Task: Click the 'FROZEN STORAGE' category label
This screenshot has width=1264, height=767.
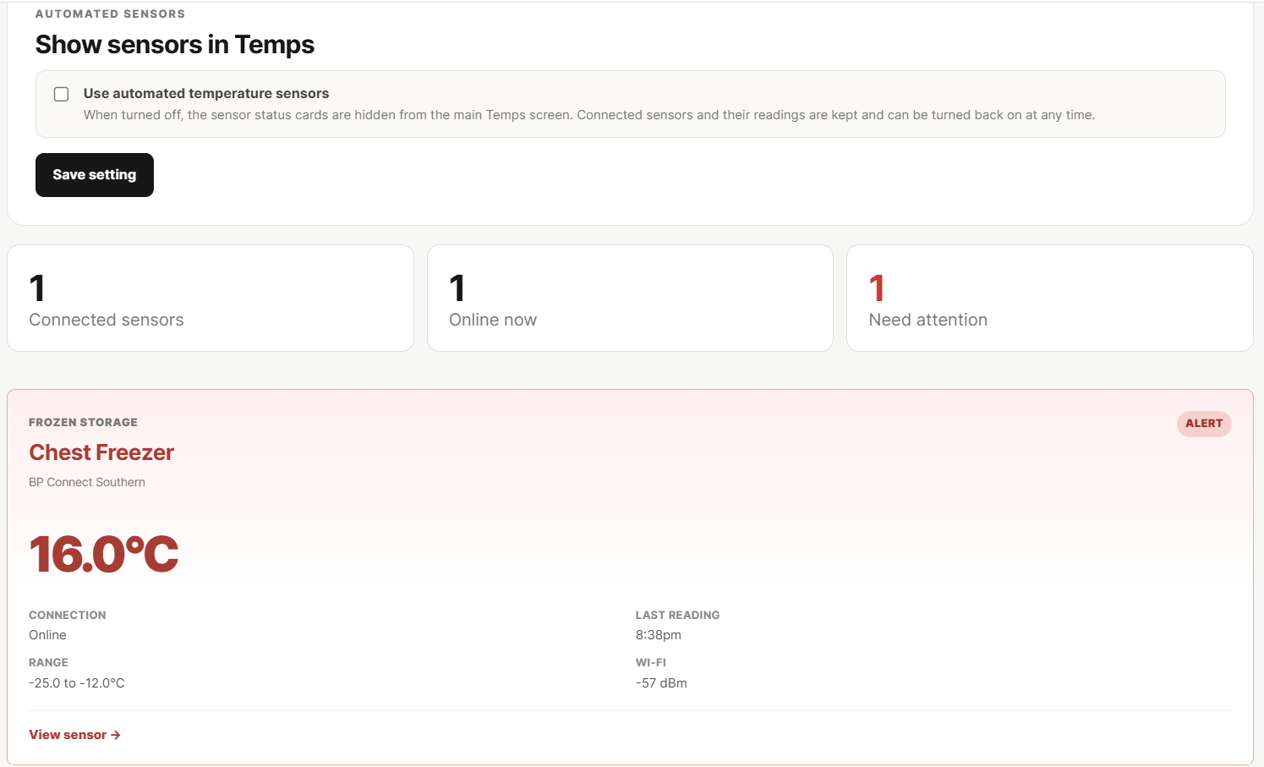Action: pos(83,422)
